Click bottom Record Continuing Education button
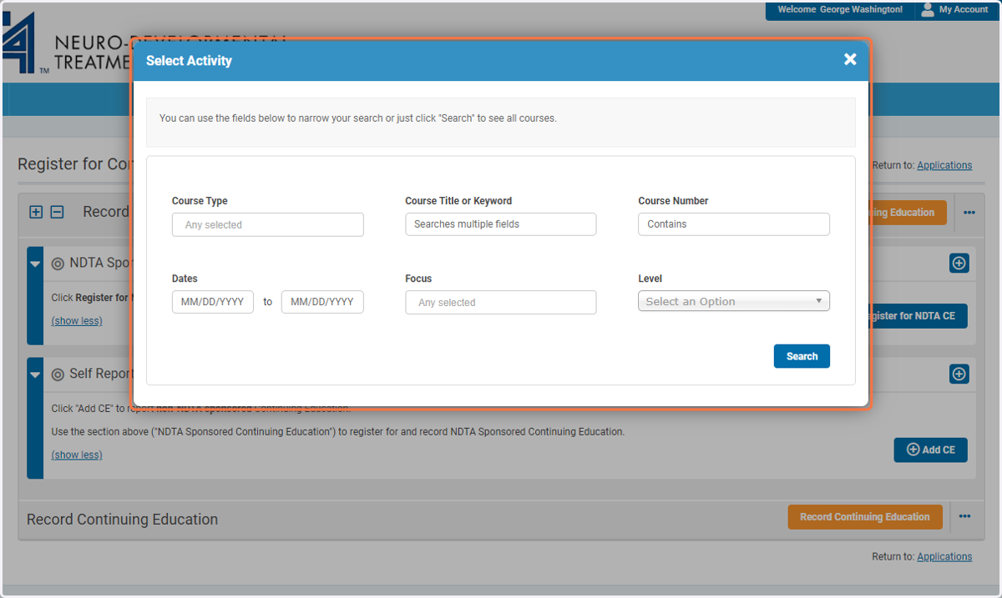Screen dimensions: 1002x598 point(865,517)
